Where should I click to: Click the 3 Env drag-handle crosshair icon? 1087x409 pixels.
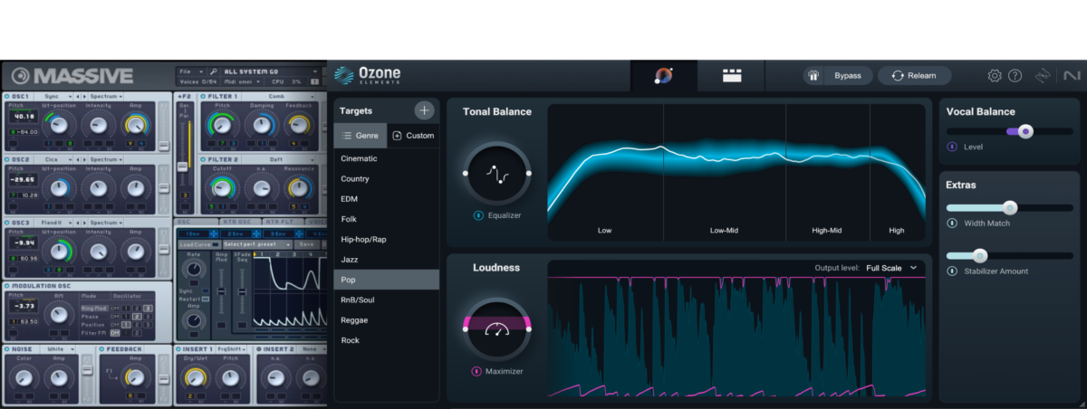point(299,233)
